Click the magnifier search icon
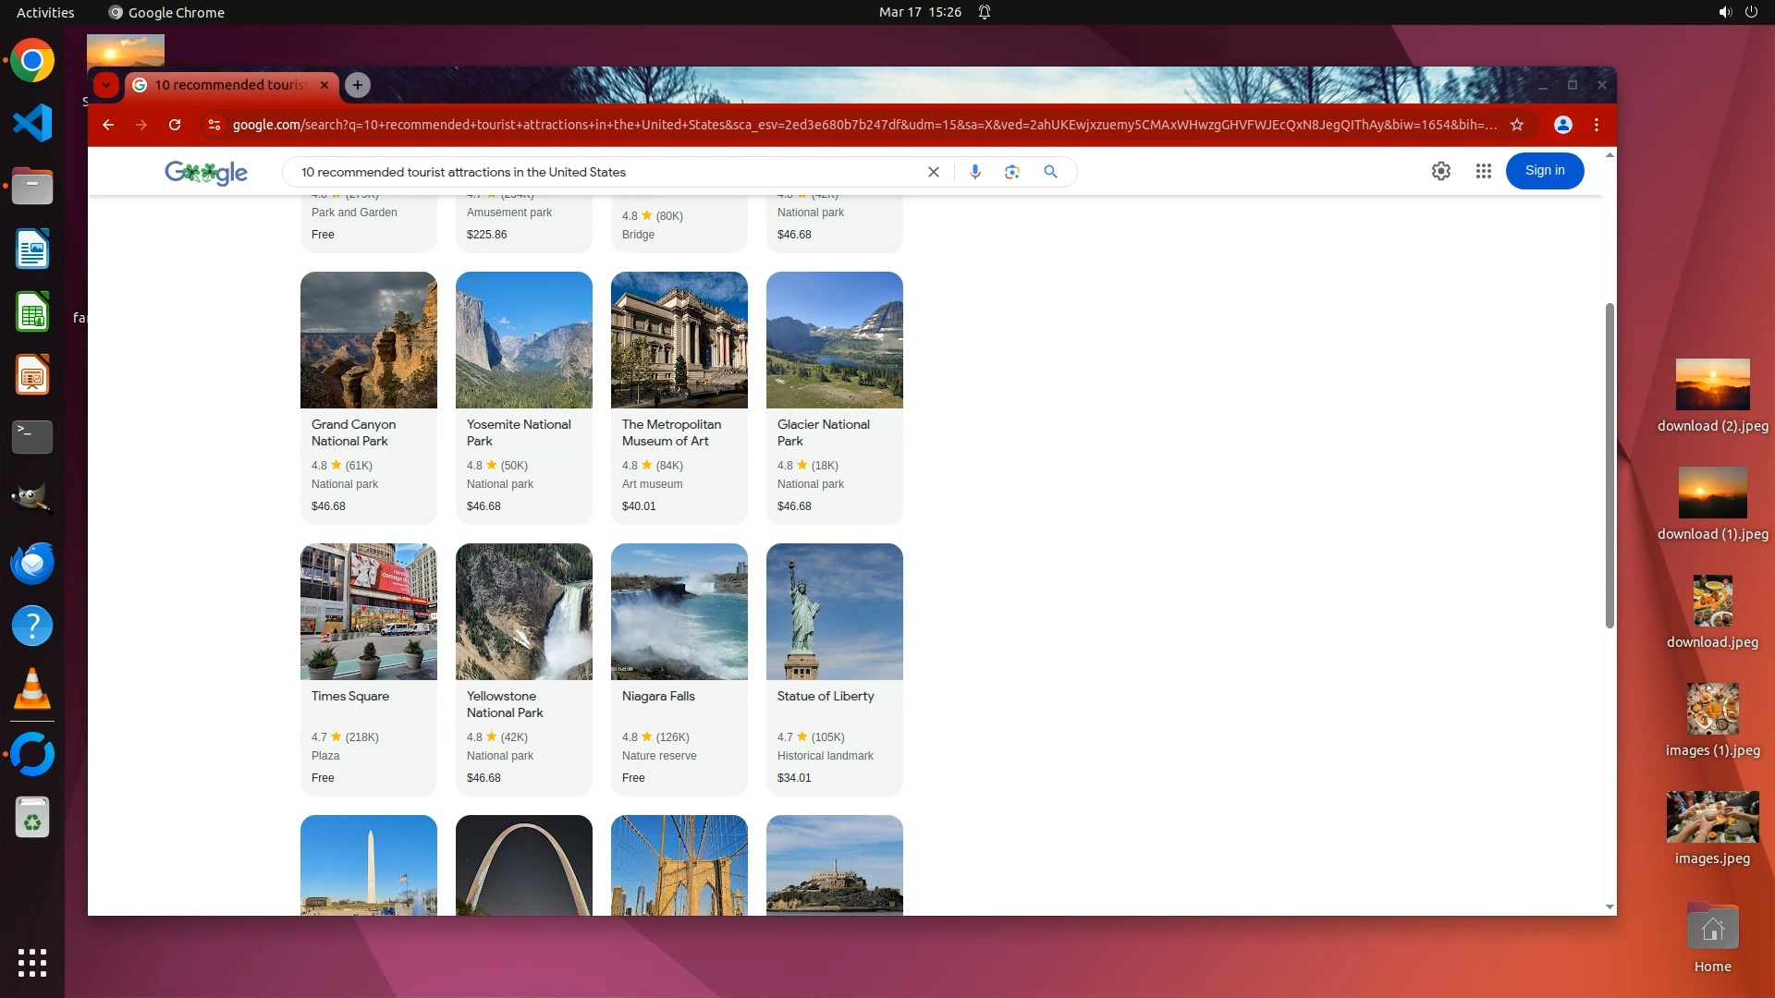 (1050, 172)
